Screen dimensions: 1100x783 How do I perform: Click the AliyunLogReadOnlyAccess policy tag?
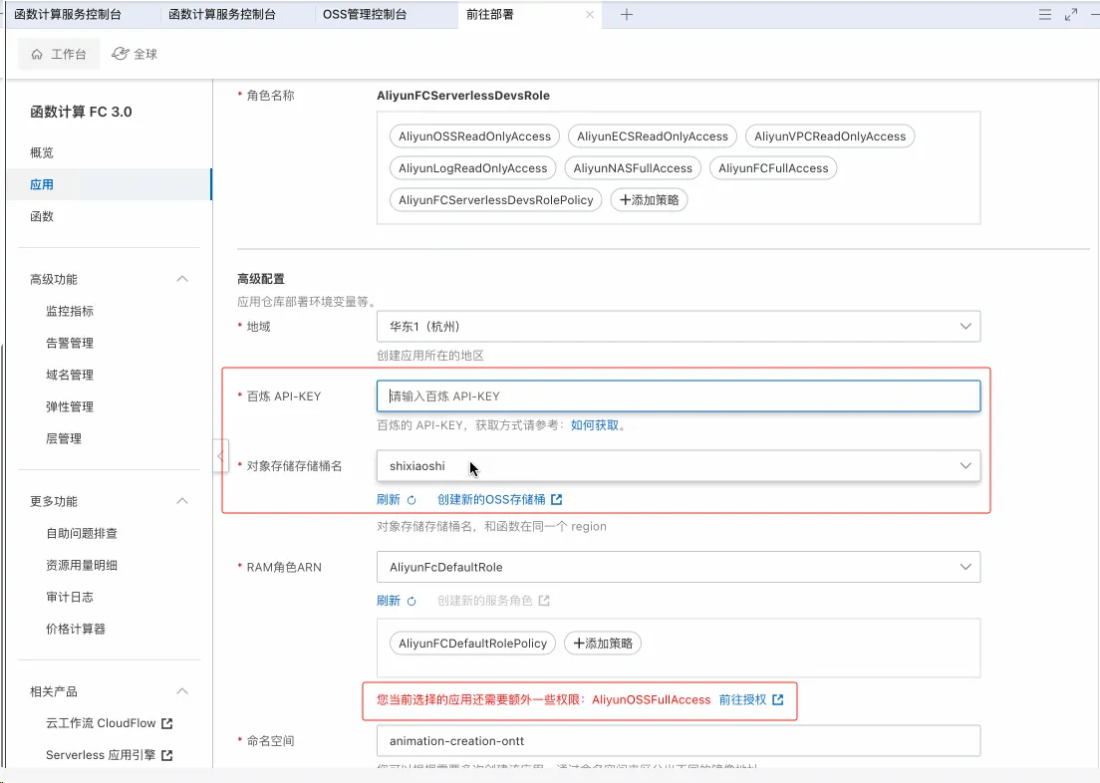473,168
